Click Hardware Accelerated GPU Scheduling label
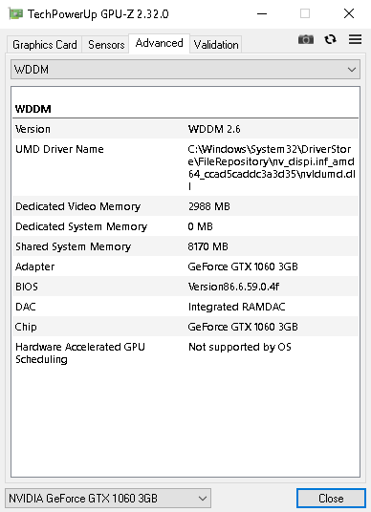371x512 pixels. coord(80,353)
